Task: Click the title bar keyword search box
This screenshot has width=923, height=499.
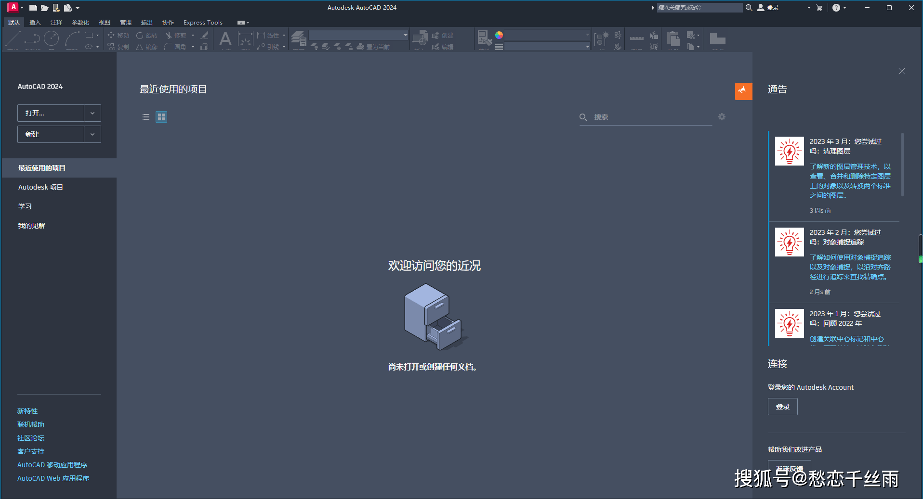Action: coord(699,8)
